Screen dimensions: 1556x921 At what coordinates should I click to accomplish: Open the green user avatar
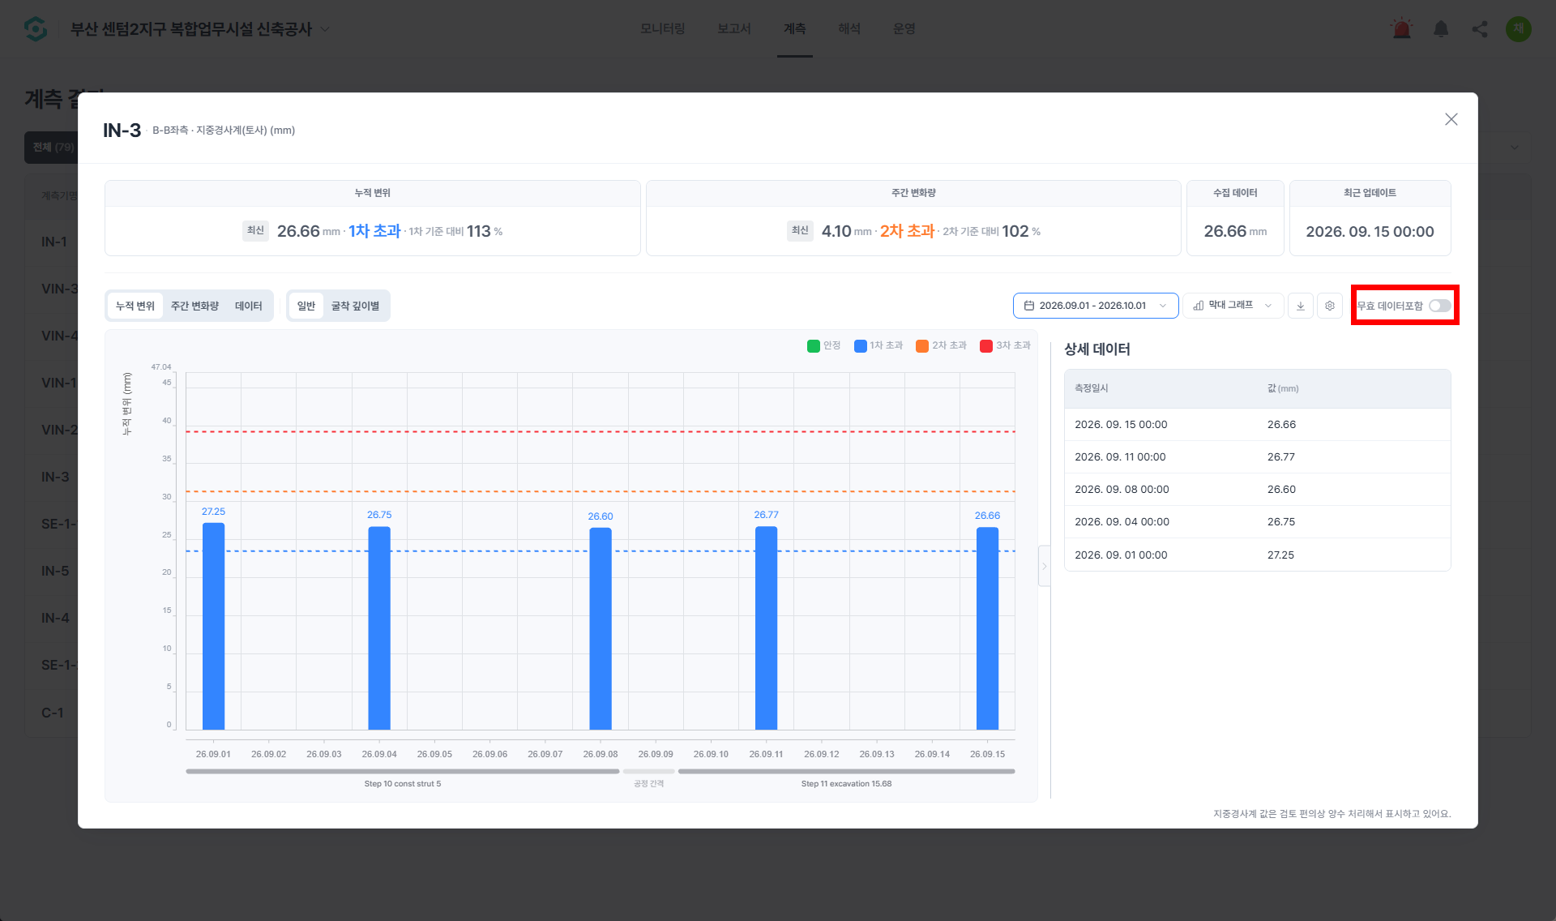coord(1519,29)
